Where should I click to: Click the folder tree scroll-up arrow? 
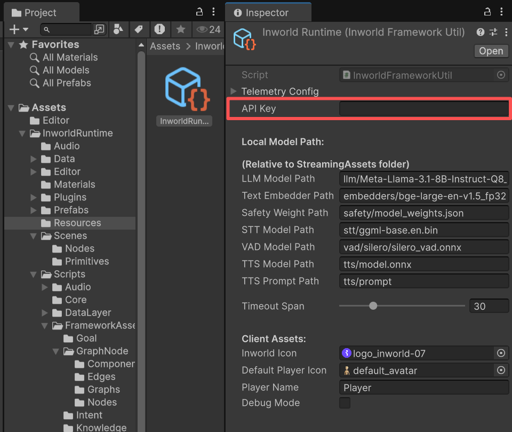(141, 45)
